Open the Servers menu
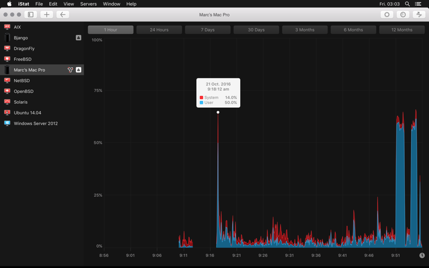The height and width of the screenshot is (268, 429). pos(88,4)
